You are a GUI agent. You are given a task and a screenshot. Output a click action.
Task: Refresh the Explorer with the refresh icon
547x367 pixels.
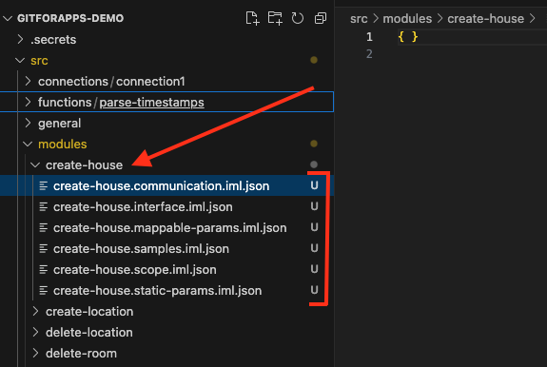coord(298,18)
